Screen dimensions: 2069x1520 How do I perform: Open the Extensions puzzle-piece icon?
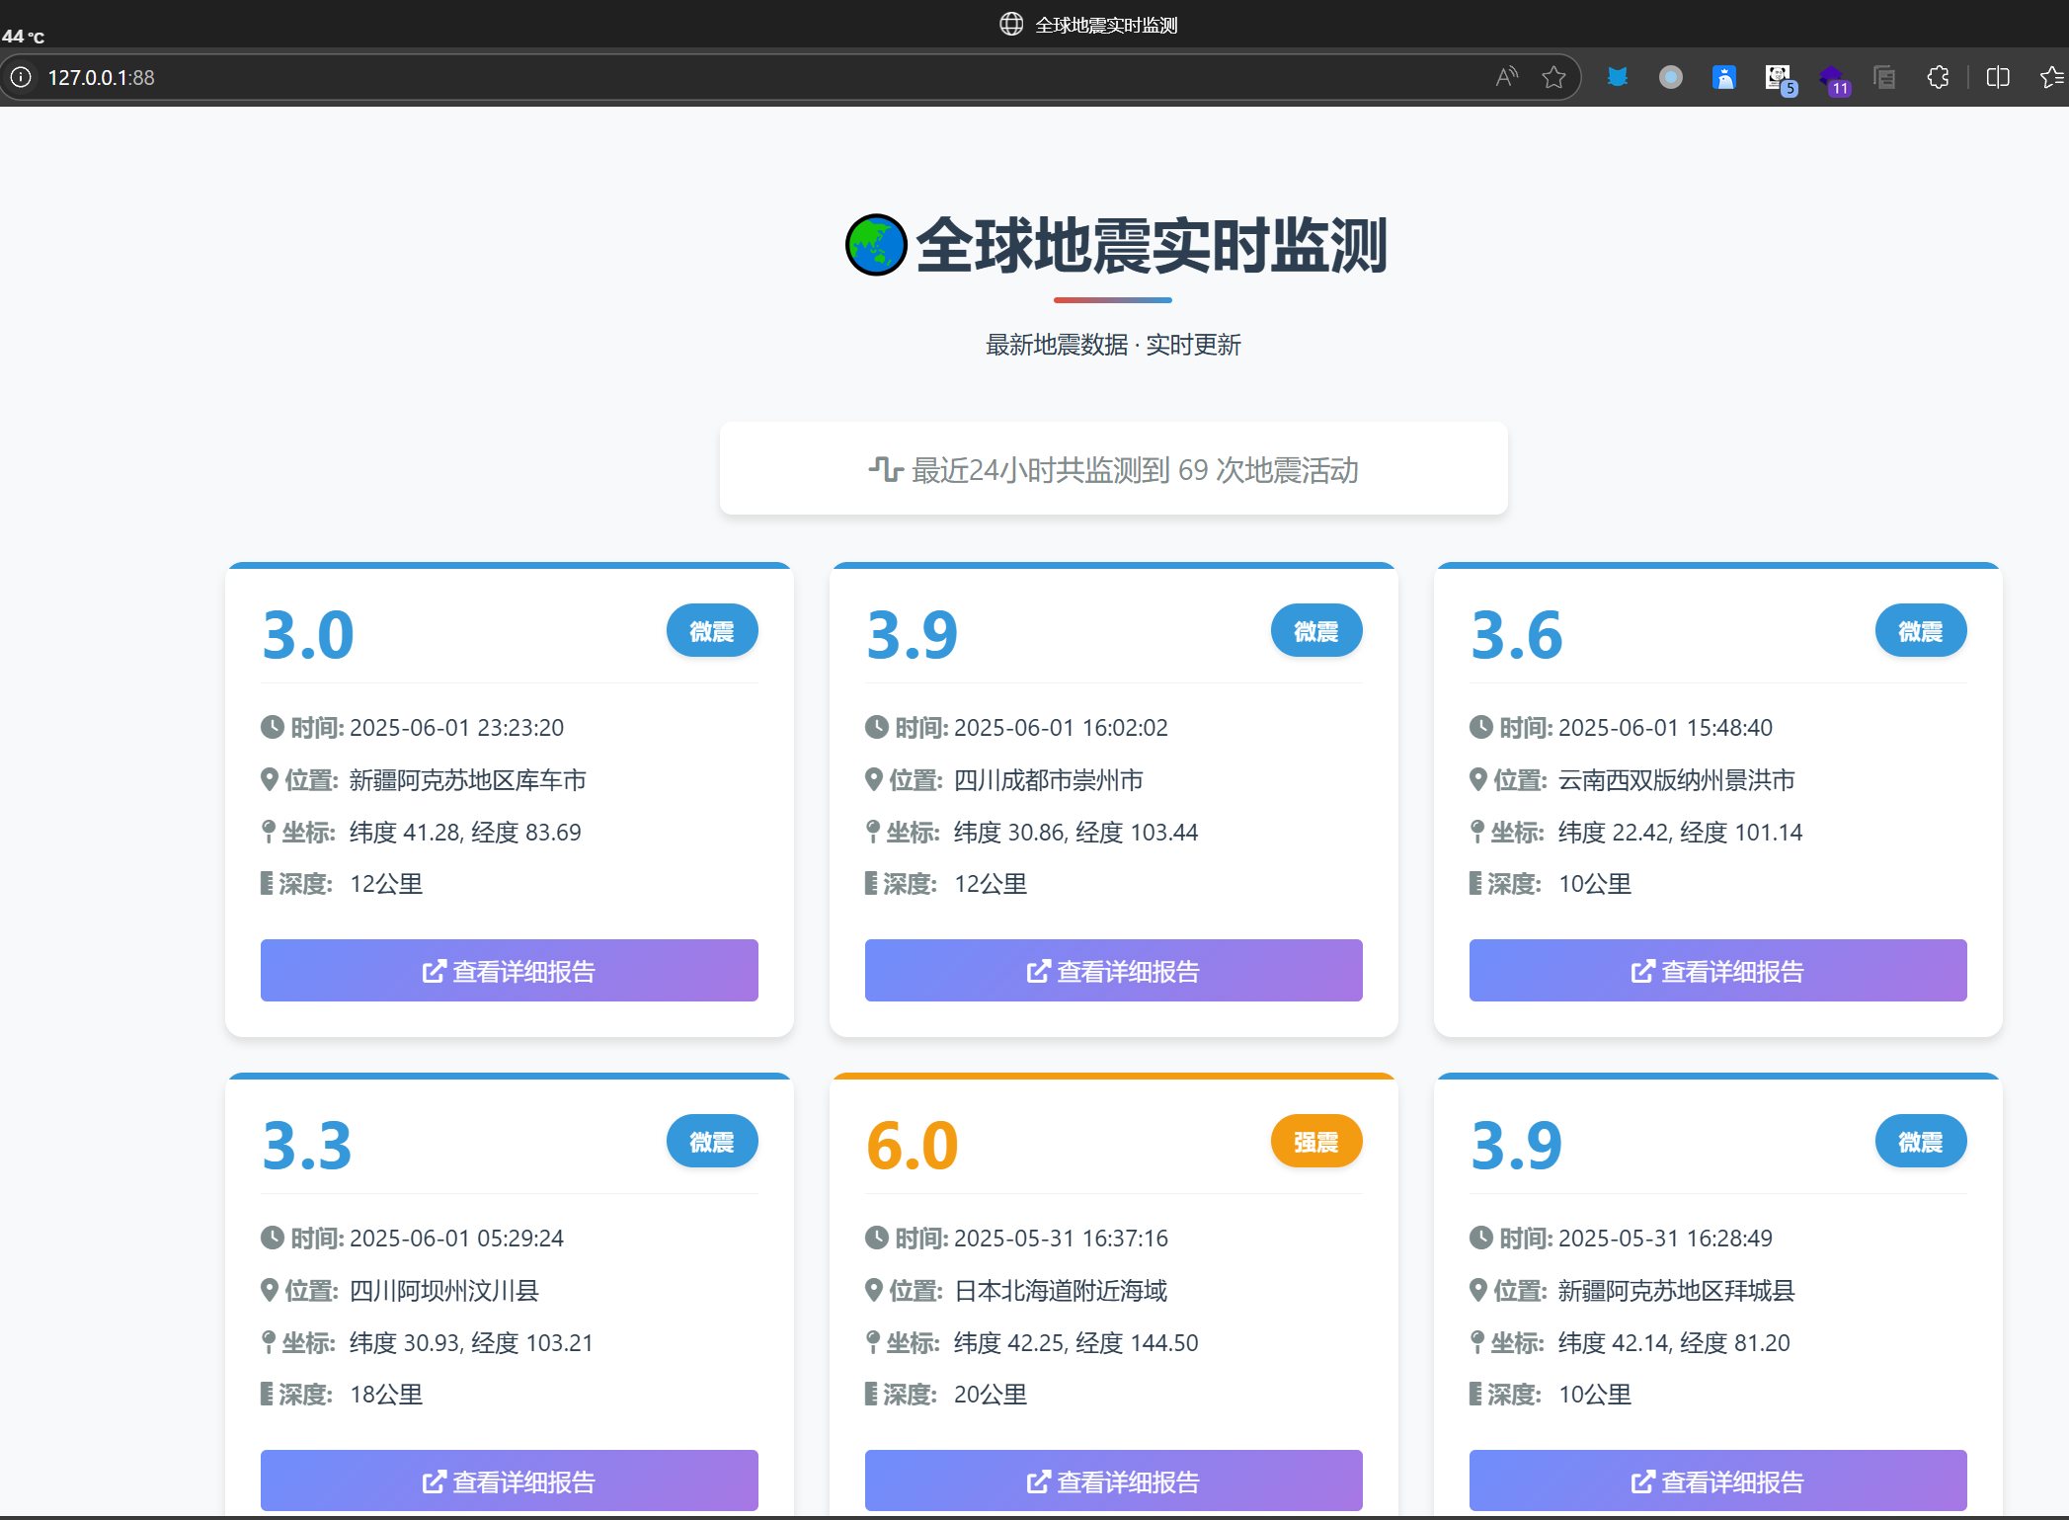(1938, 77)
